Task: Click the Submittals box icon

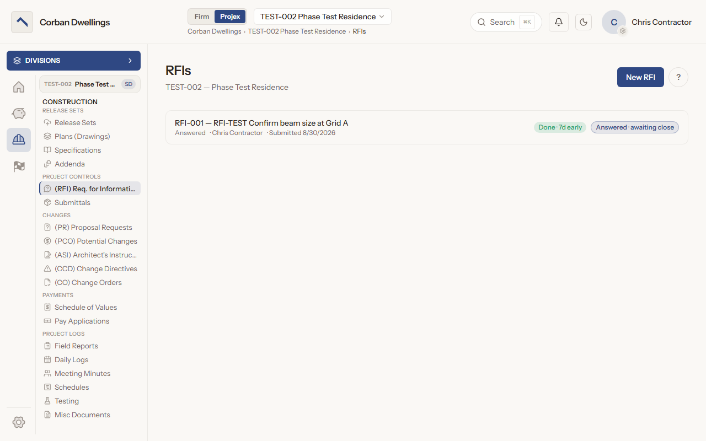Action: (47, 202)
